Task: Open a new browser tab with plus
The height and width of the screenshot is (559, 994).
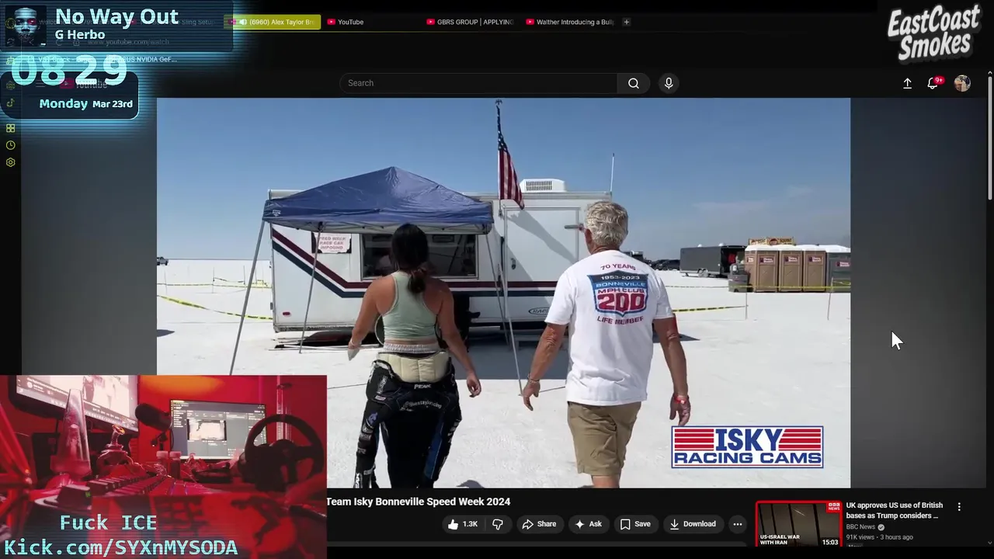Action: click(x=627, y=22)
